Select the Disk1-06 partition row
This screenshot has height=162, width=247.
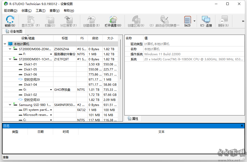tap(60, 74)
